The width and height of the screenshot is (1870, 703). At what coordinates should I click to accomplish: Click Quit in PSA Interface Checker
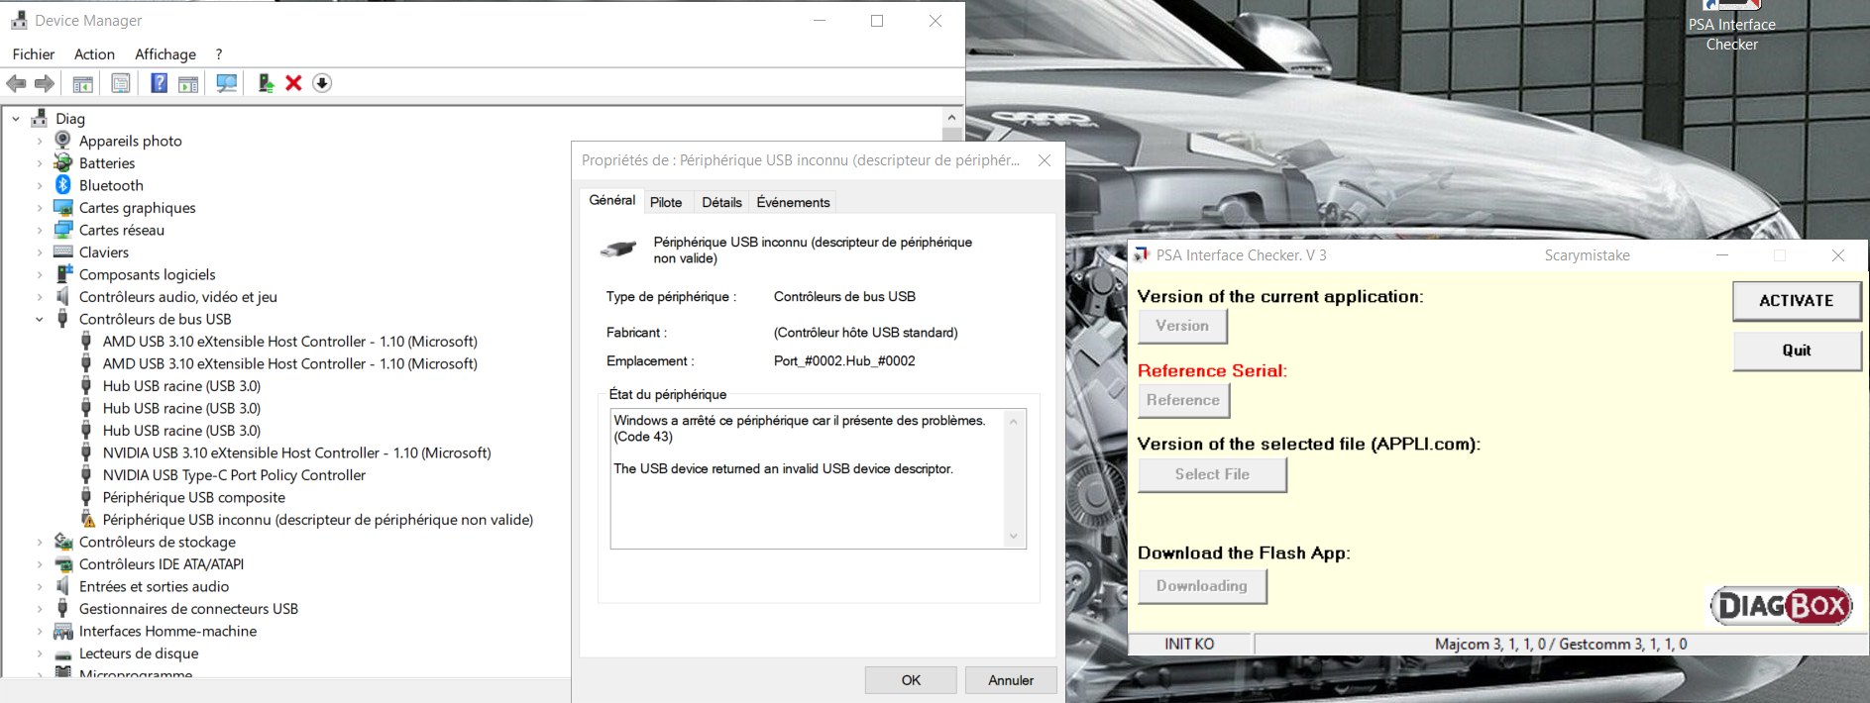pyautogui.click(x=1797, y=351)
